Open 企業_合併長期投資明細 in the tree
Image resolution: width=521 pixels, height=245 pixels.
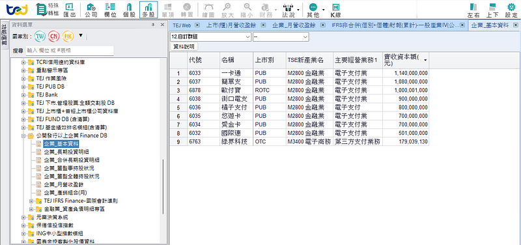[x=72, y=160]
